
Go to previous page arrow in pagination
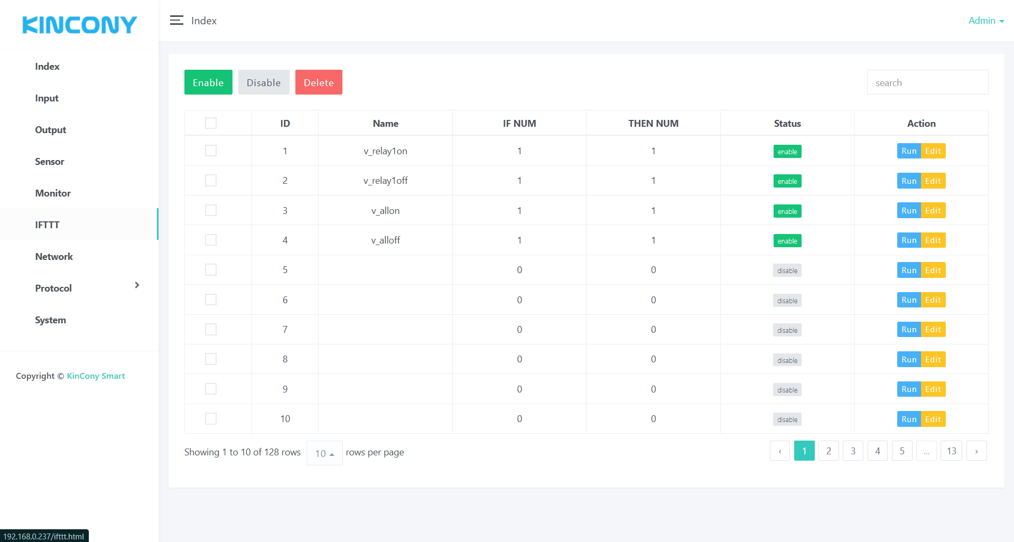click(779, 451)
